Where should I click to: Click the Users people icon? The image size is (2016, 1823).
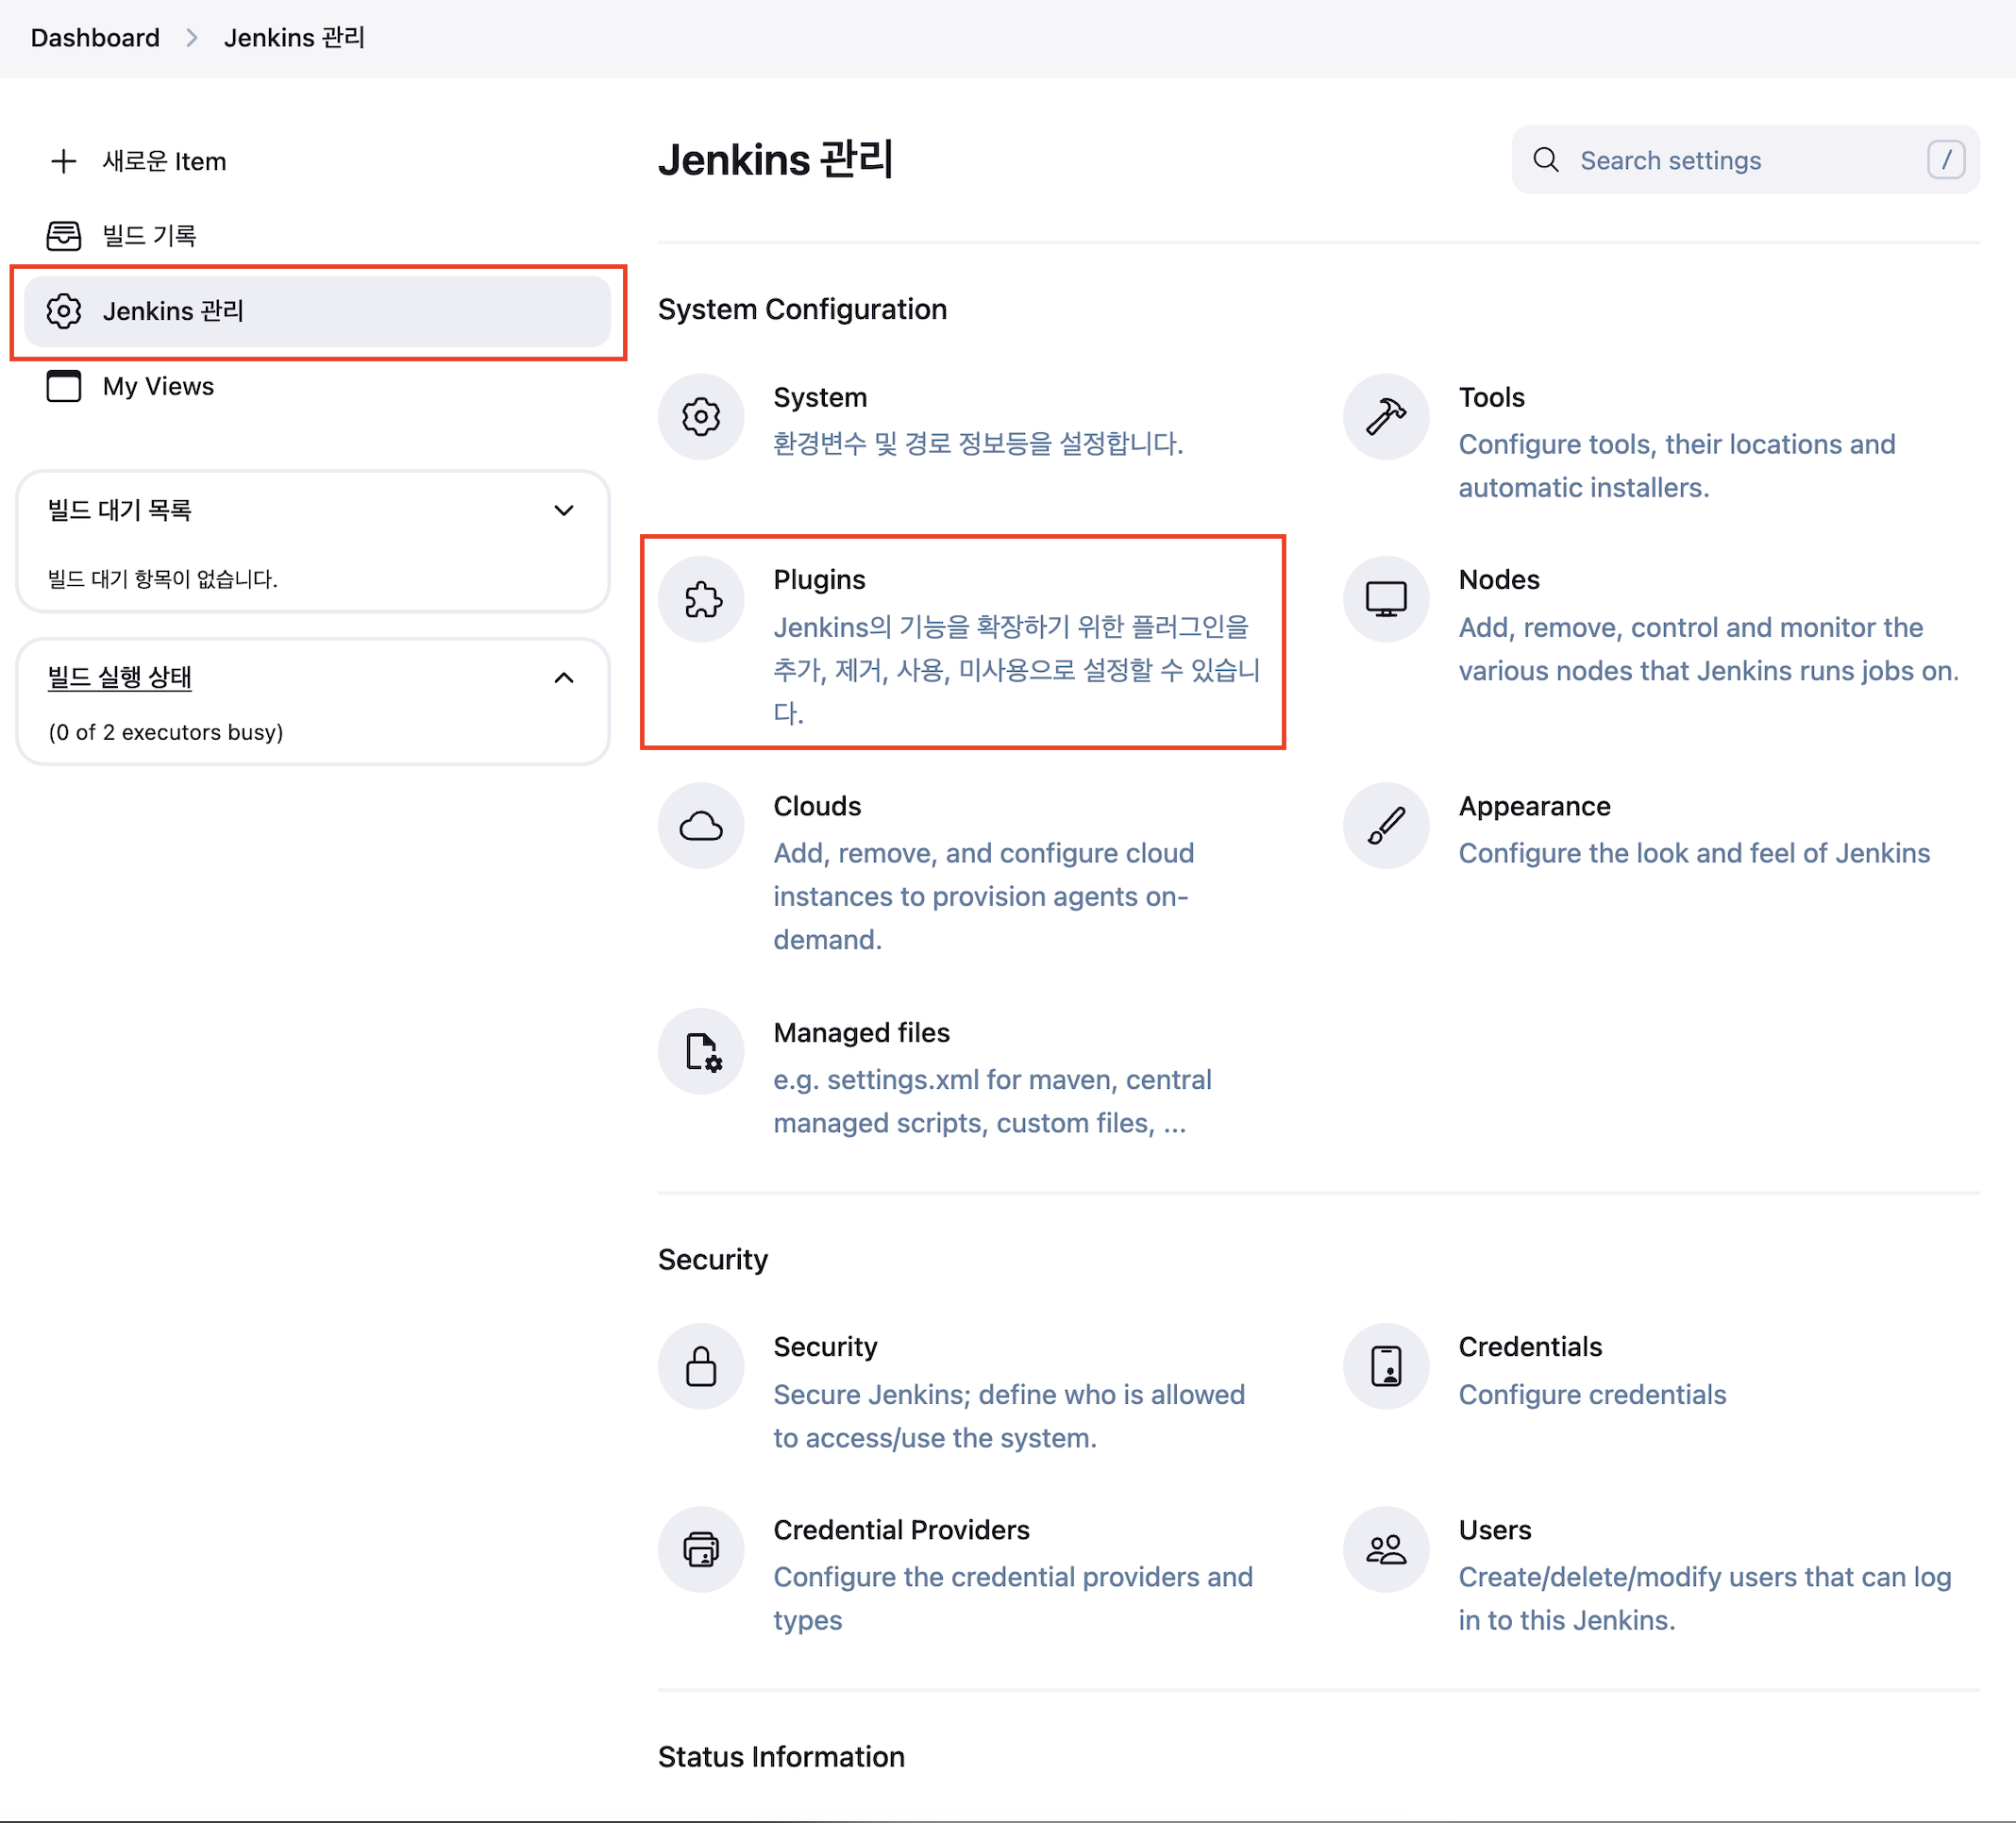point(1385,1549)
